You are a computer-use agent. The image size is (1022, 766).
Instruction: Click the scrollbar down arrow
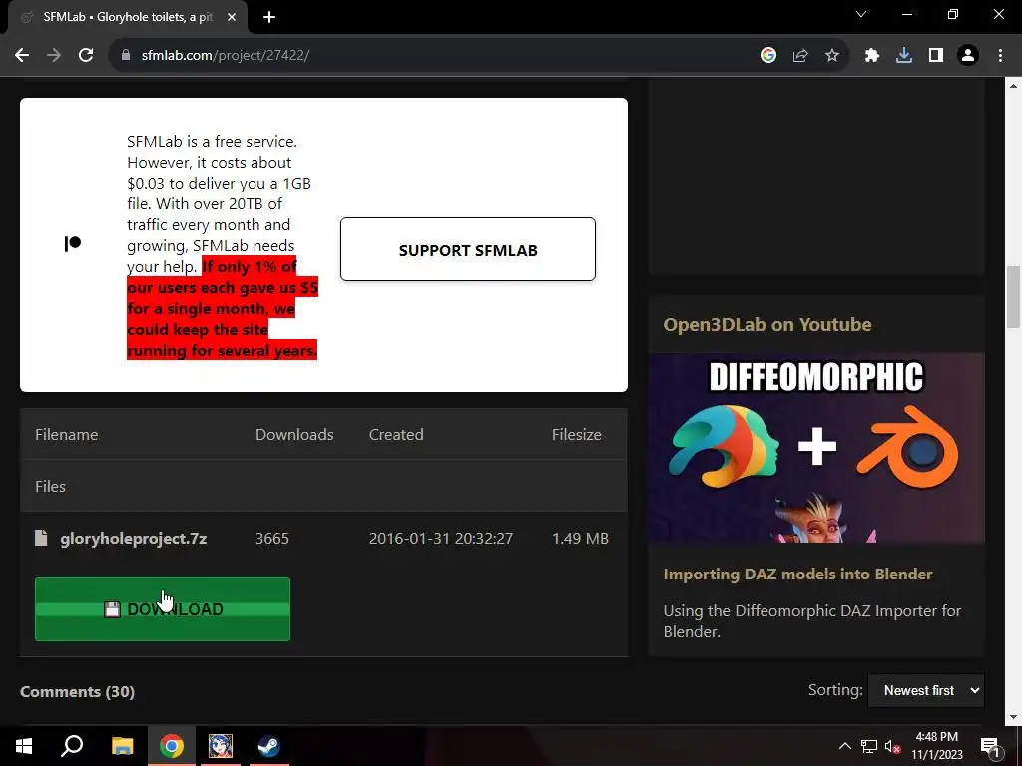pyautogui.click(x=1014, y=717)
